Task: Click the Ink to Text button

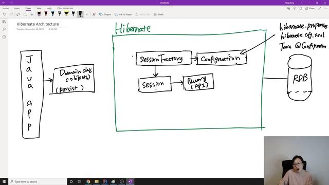Action: pos(143,14)
